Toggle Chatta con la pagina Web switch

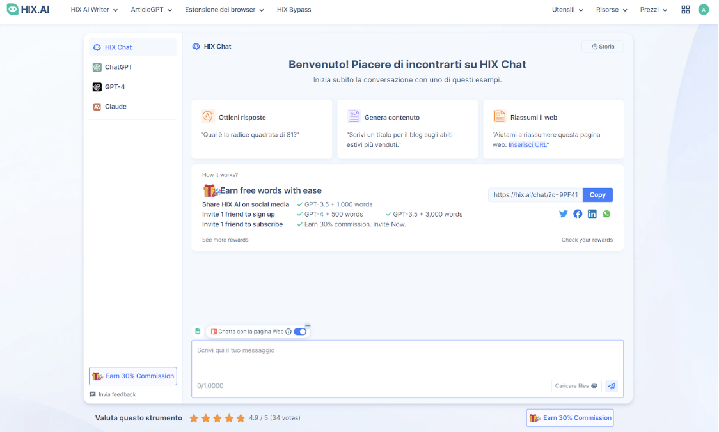(301, 332)
